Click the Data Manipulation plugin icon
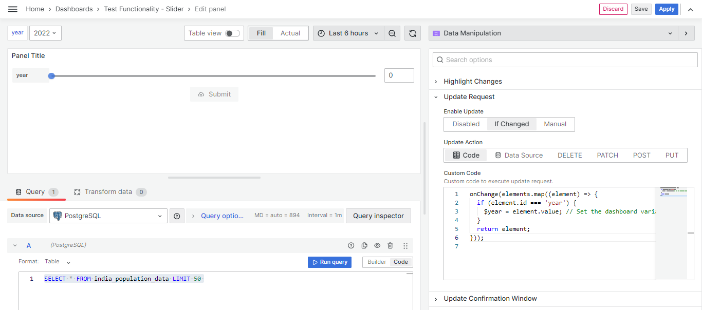702x310 pixels. 436,33
